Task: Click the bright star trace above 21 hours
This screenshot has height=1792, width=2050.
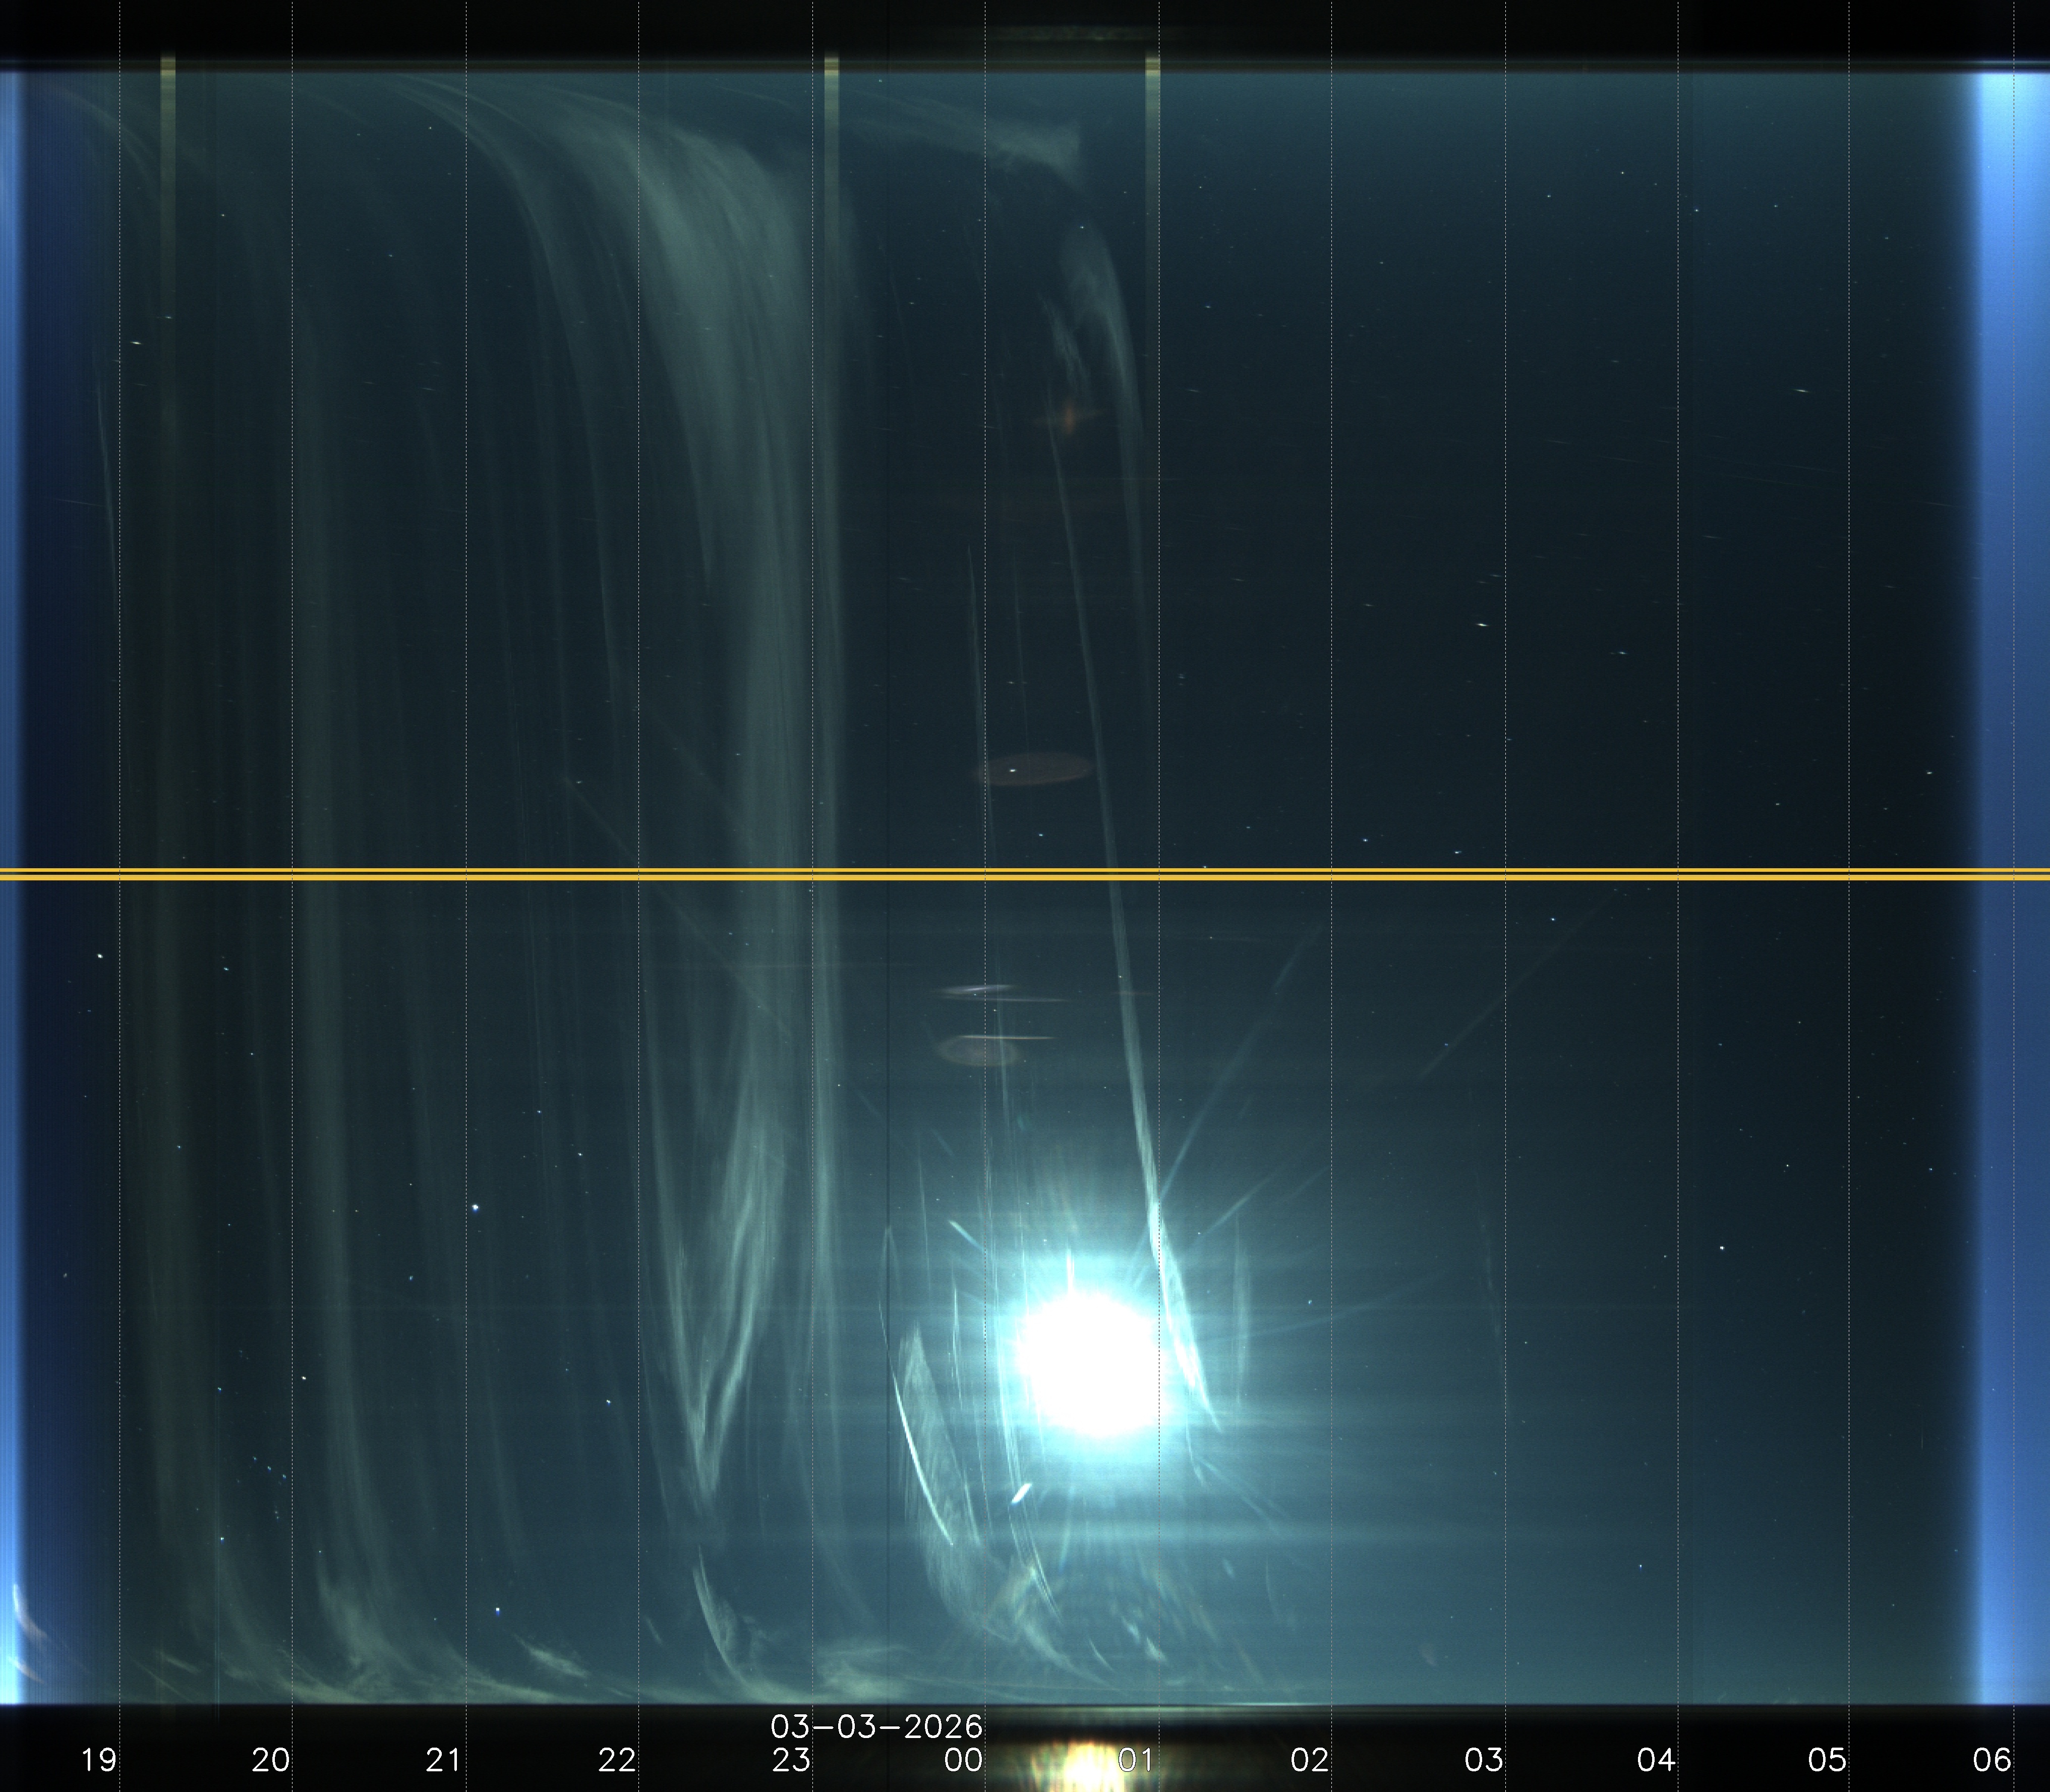Action: pos(476,1208)
